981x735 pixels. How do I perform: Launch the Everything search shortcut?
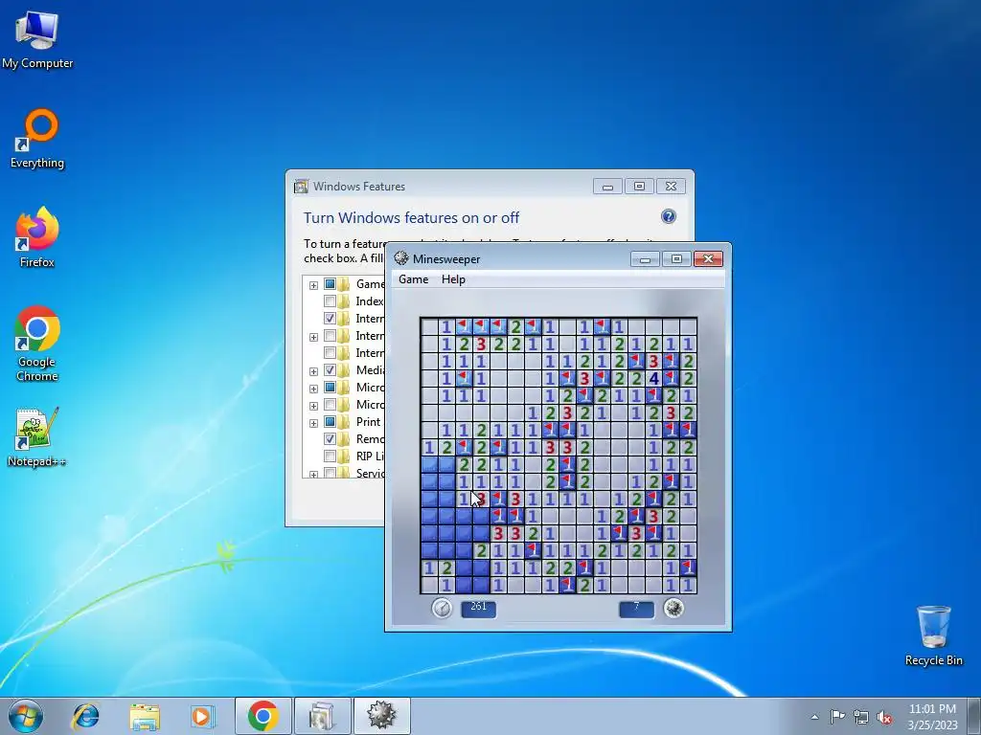coord(37,139)
